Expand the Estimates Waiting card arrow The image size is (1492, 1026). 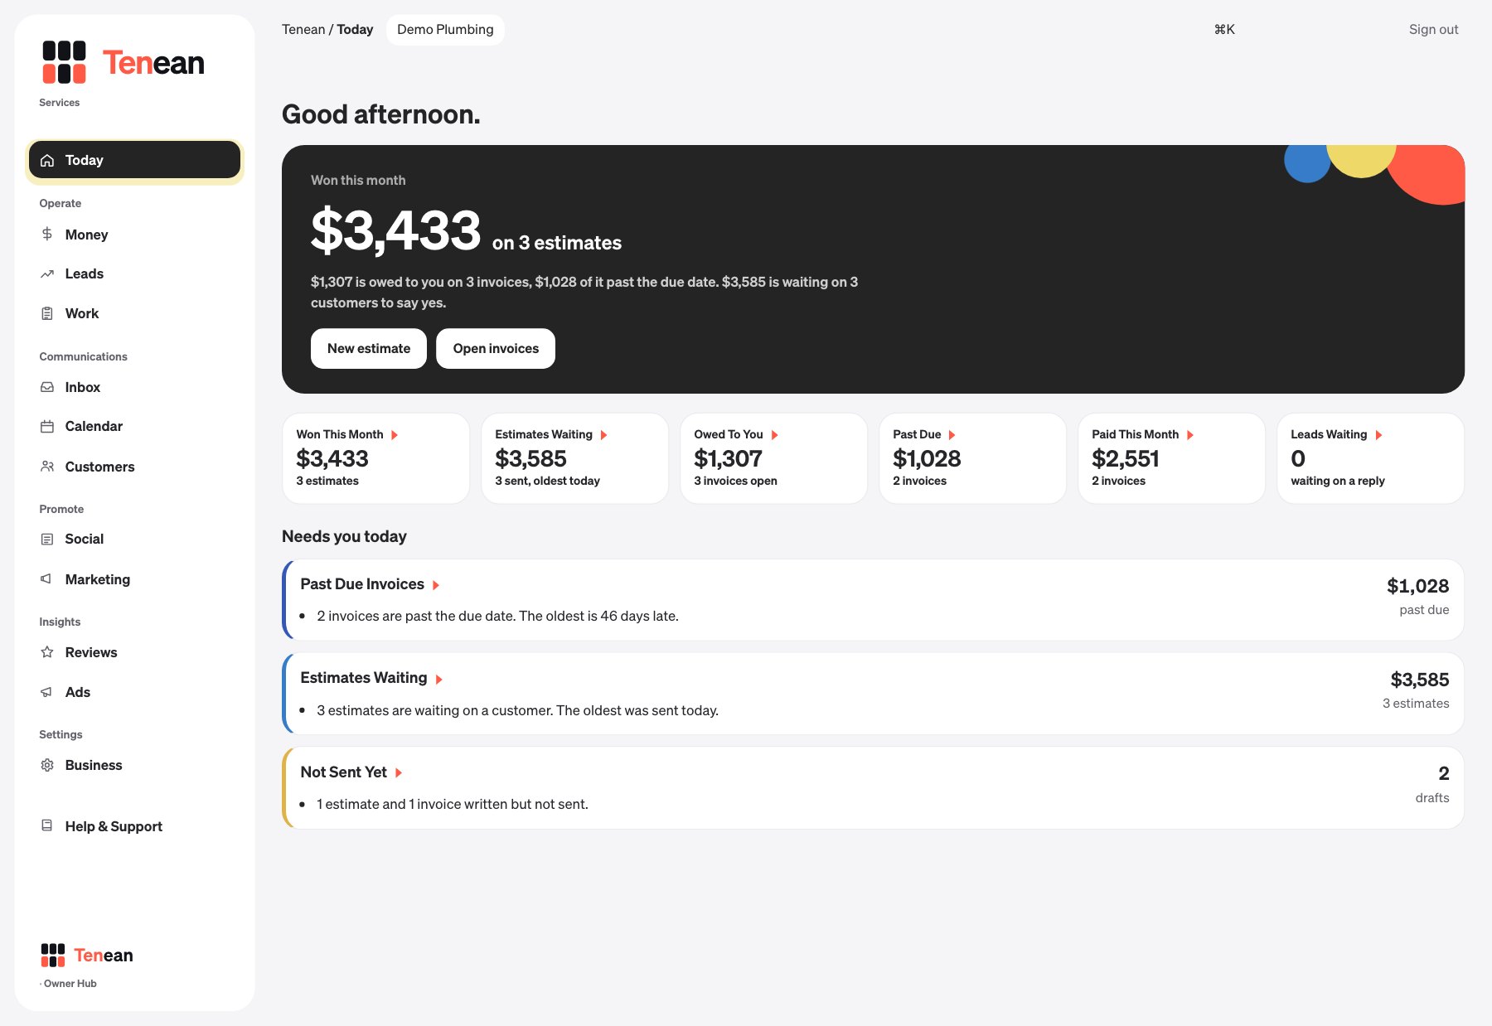pos(603,435)
